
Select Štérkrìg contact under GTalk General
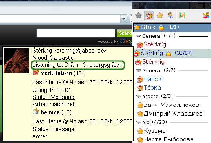tap(155, 44)
